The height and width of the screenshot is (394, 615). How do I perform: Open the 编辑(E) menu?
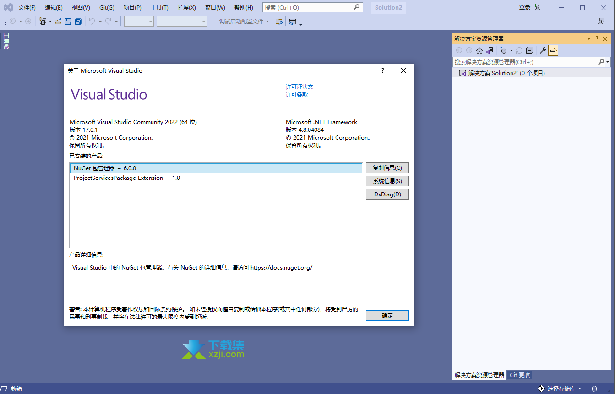[54, 7]
